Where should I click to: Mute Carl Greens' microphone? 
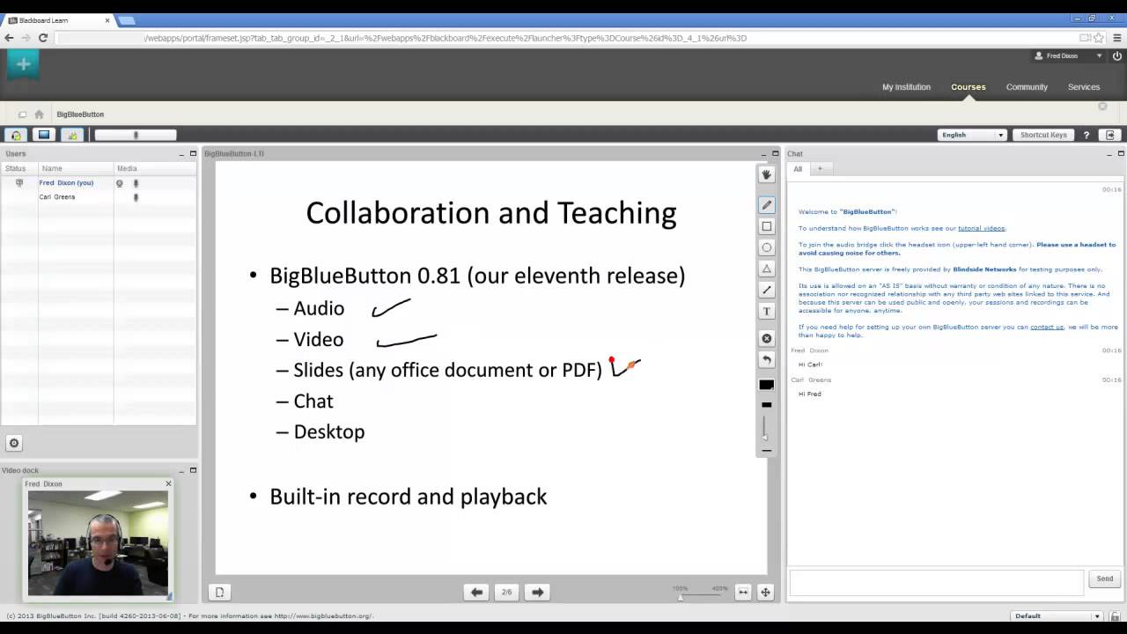point(136,197)
